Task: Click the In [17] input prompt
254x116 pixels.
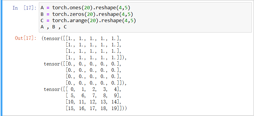Action: pos(24,8)
